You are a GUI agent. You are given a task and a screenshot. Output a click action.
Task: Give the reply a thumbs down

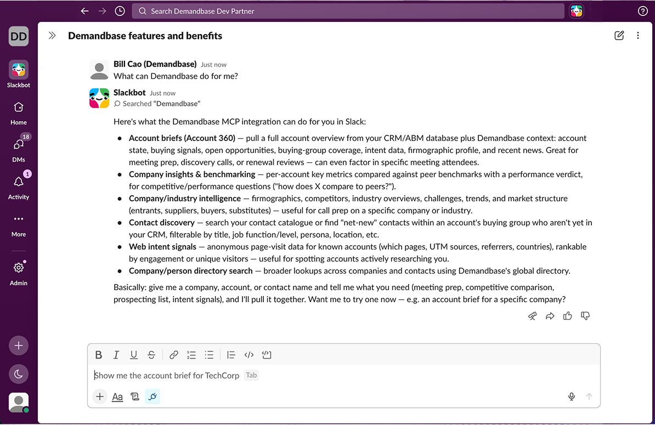585,316
